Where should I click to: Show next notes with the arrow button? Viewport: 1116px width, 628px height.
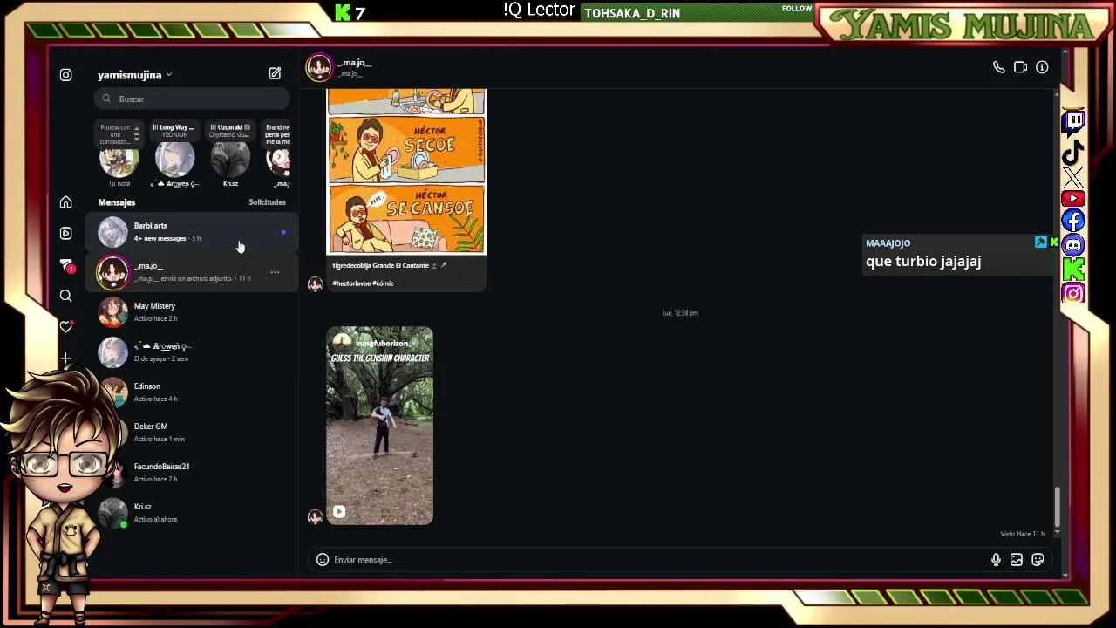click(279, 159)
